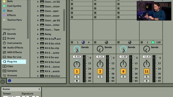
Task: Toggle track 1 arm button
Action: coord(77,81)
